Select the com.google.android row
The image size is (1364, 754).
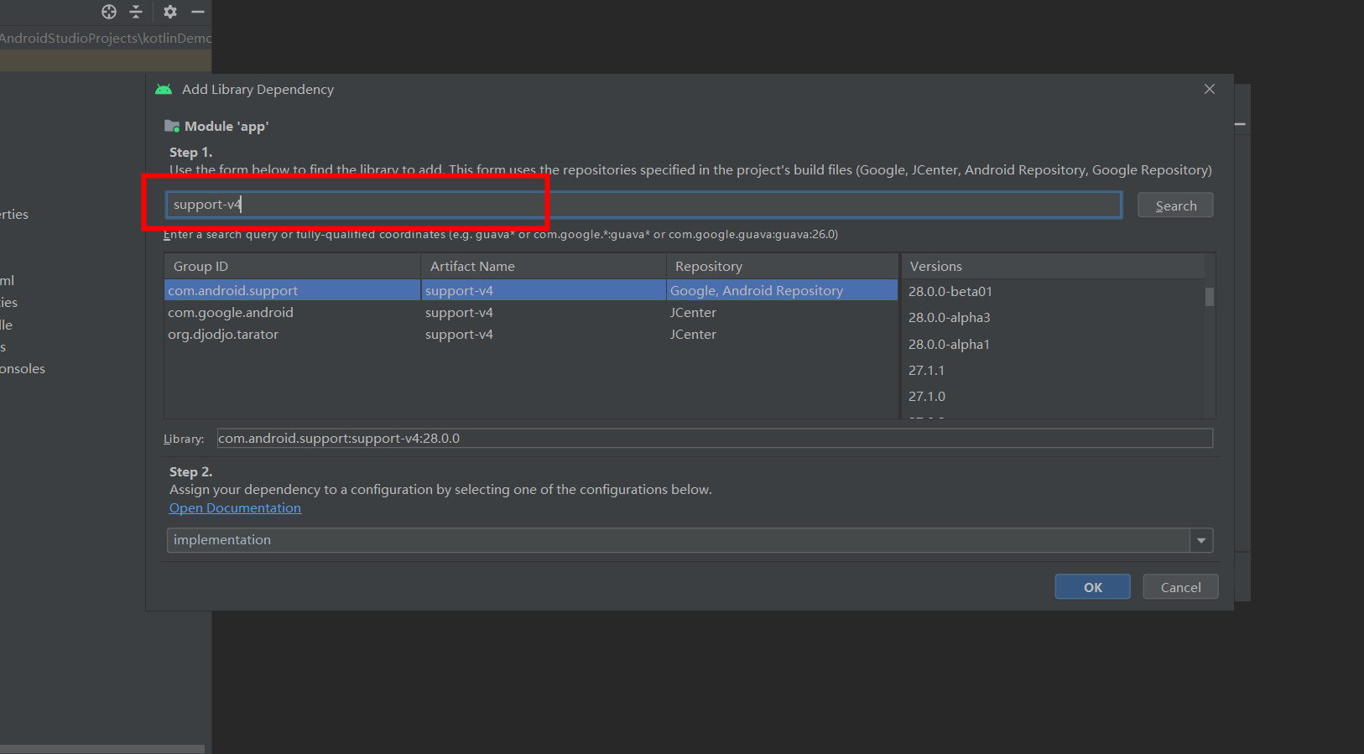pyautogui.click(x=531, y=312)
